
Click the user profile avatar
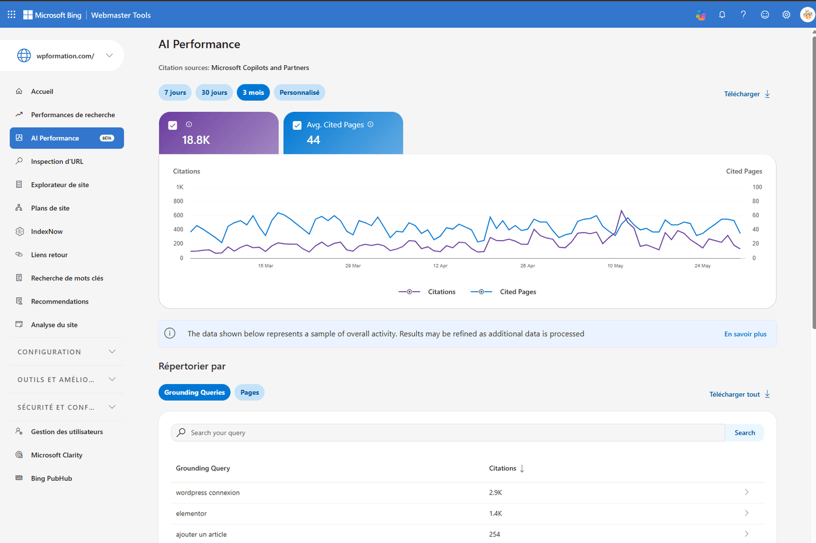tap(807, 15)
